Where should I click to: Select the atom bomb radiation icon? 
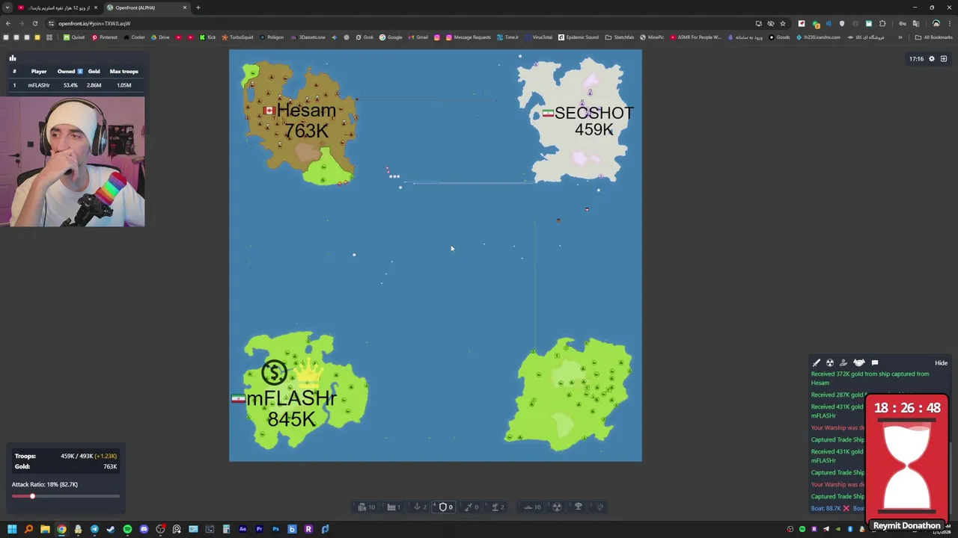pyautogui.click(x=558, y=507)
